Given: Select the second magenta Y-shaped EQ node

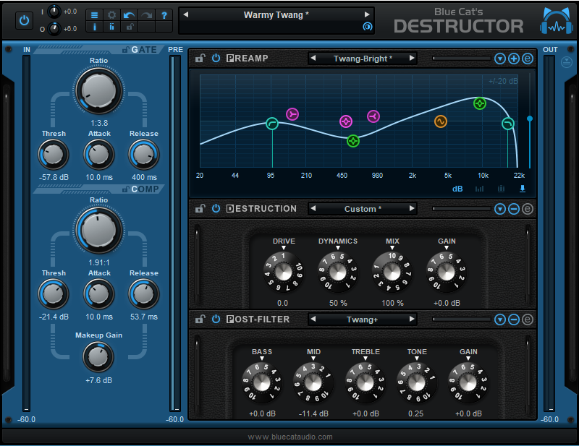Looking at the screenshot, I should 373,116.
